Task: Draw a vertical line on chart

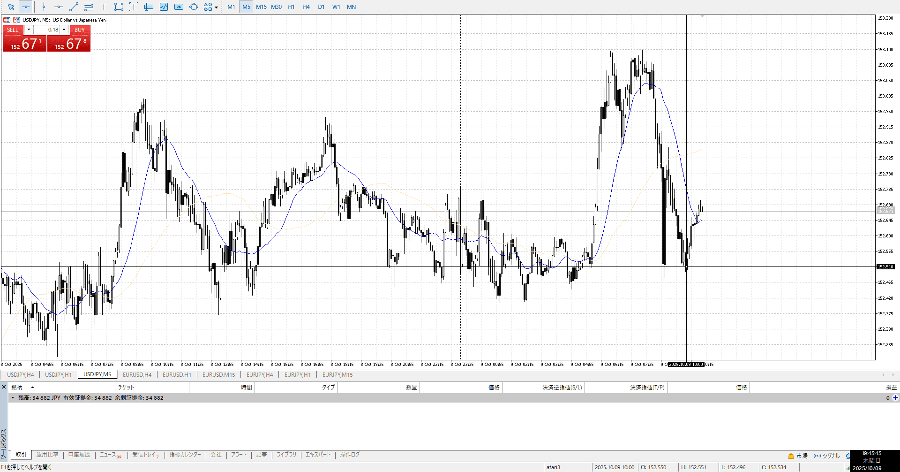Action: click(44, 7)
